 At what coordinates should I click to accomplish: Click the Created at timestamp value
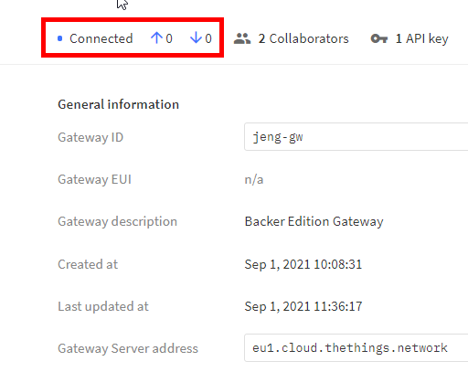[x=303, y=264]
